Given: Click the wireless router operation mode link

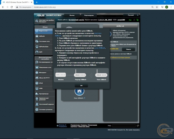Looking at the screenshot, I should coord(76,20).
